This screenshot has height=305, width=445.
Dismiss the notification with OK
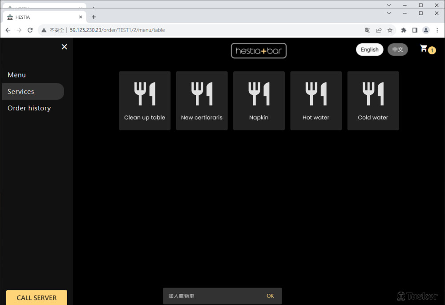[270, 296]
